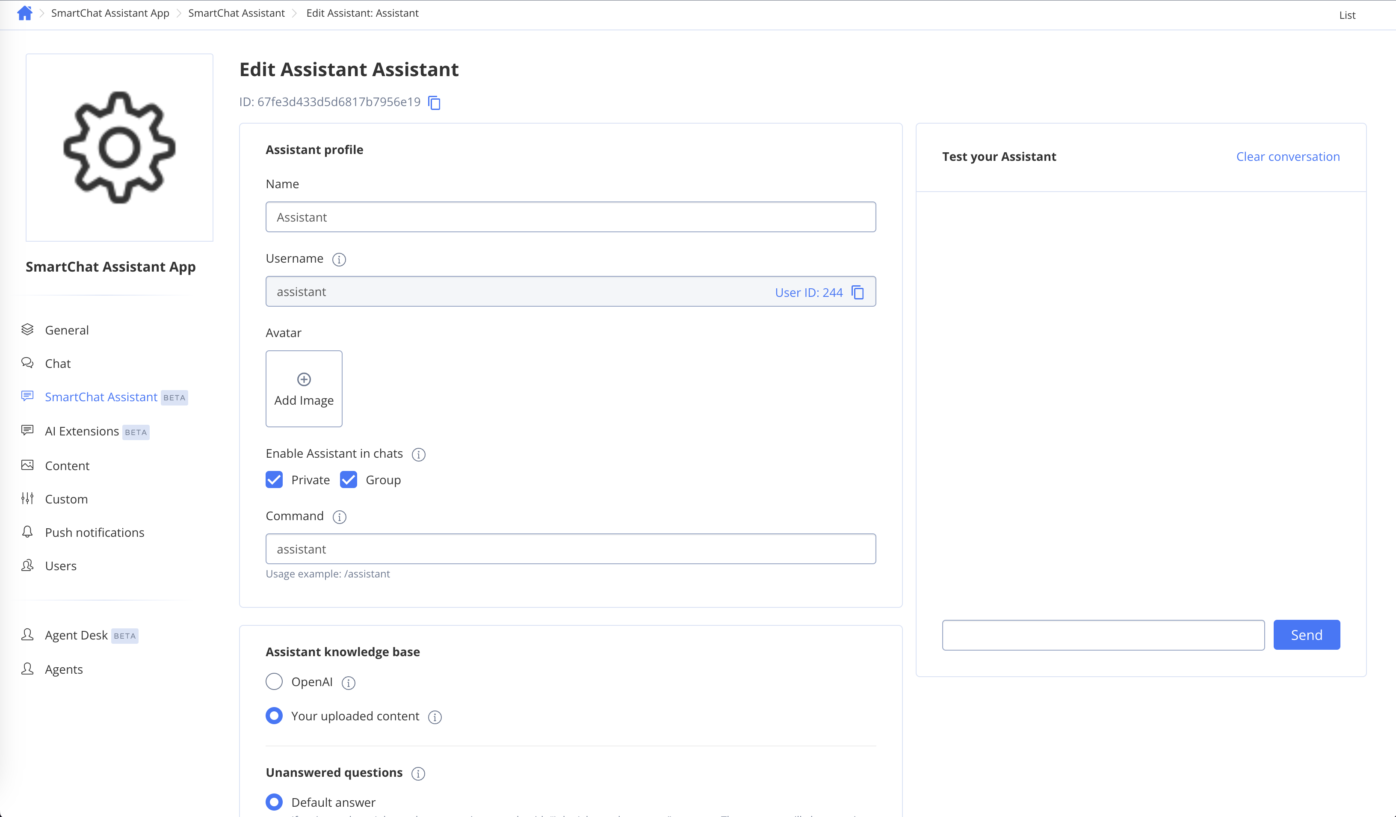The height and width of the screenshot is (817, 1396).
Task: Click the Command field info icon
Action: coord(339,517)
